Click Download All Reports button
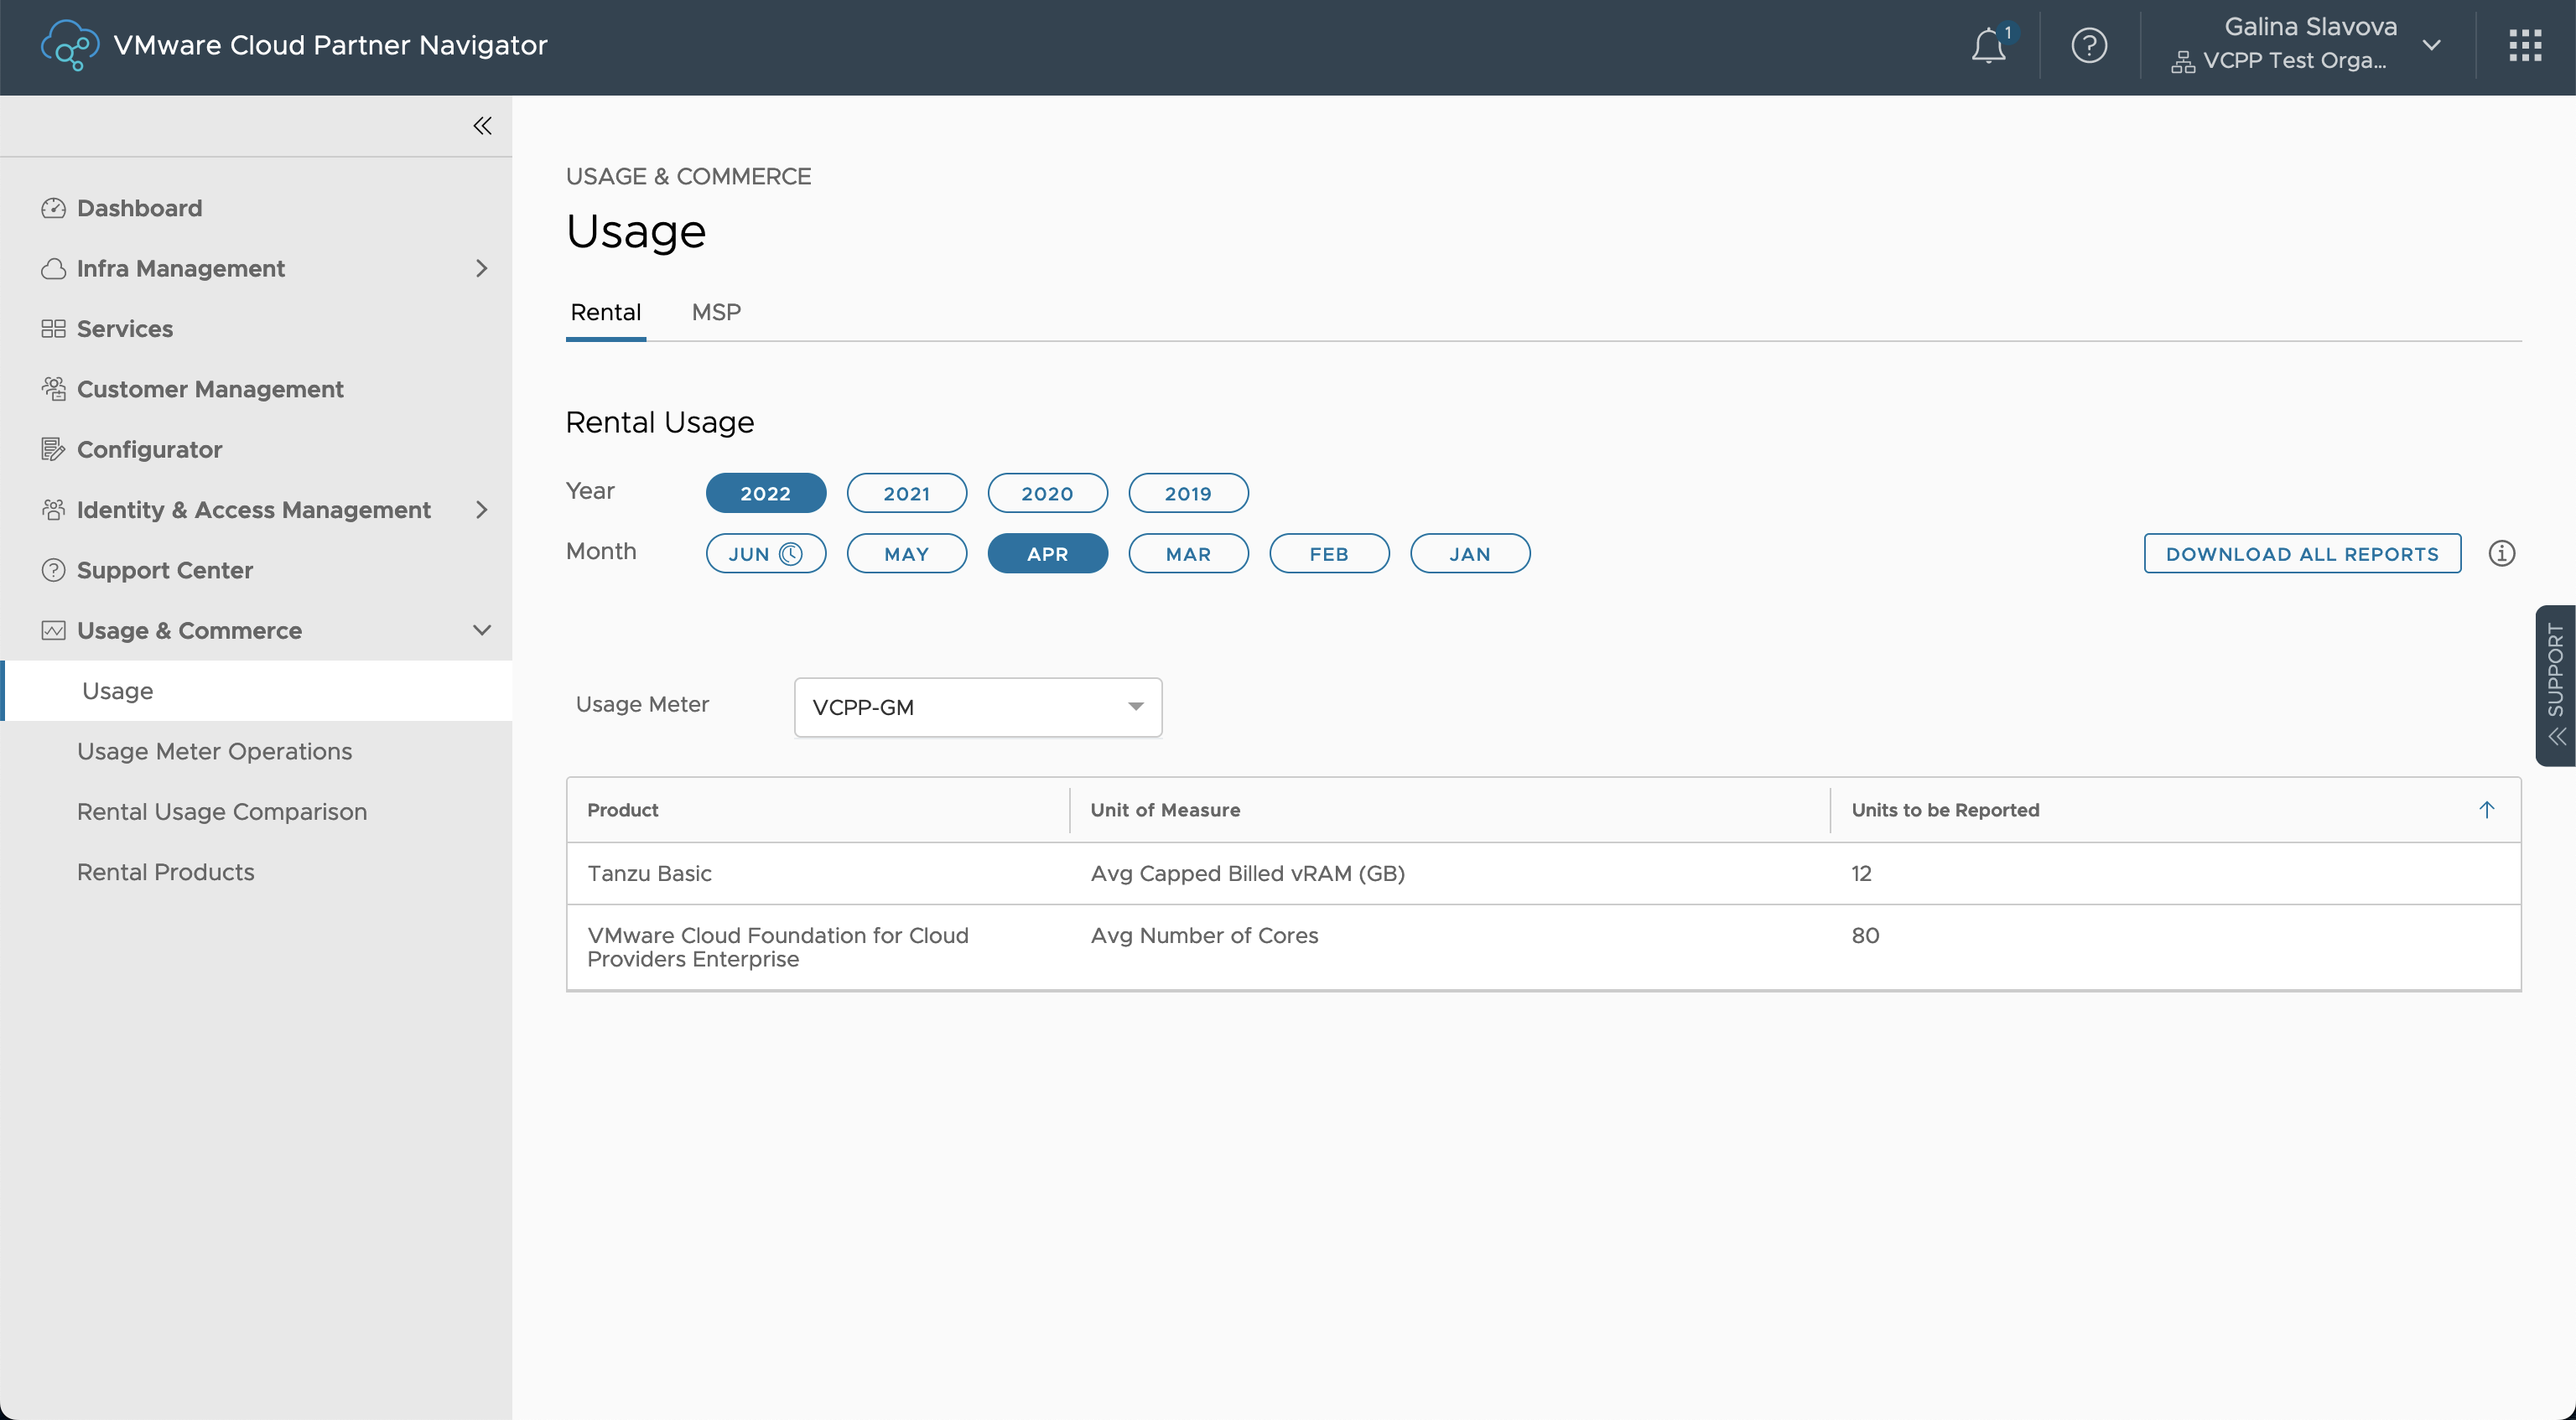Image resolution: width=2576 pixels, height=1420 pixels. pyautogui.click(x=2301, y=554)
